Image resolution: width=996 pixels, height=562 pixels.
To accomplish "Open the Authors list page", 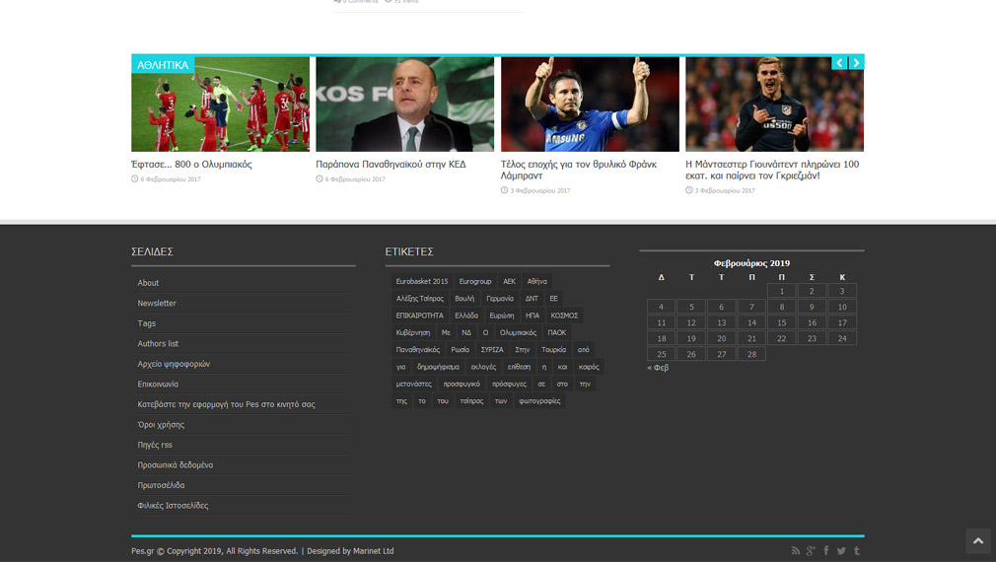I will 158,343.
